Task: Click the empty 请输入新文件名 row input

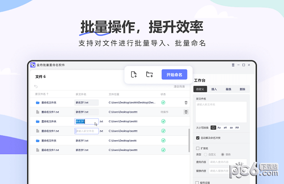Action: (x=87, y=131)
